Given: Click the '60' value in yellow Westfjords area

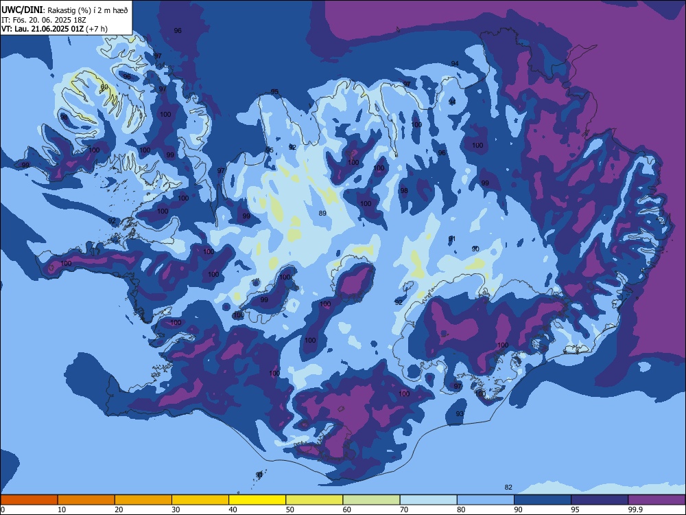Looking at the screenshot, I should tap(104, 87).
